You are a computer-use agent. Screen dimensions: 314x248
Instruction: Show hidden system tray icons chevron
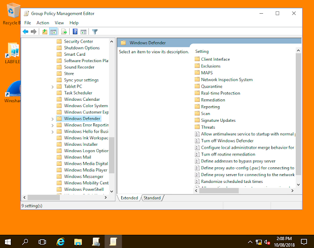pos(250,242)
